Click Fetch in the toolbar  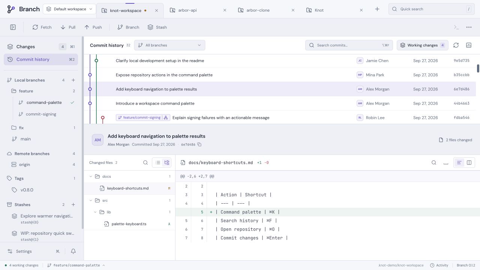[x=42, y=27]
